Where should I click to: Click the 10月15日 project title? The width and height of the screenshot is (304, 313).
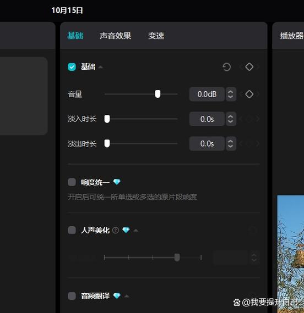pos(67,10)
